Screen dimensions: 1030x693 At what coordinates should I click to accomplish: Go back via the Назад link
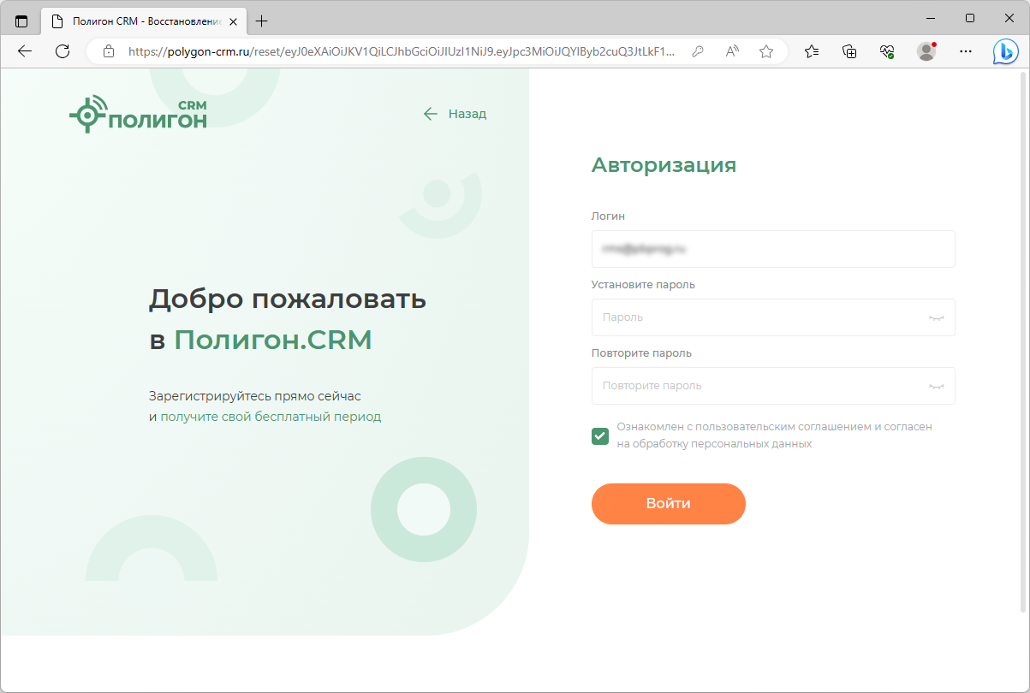(455, 114)
